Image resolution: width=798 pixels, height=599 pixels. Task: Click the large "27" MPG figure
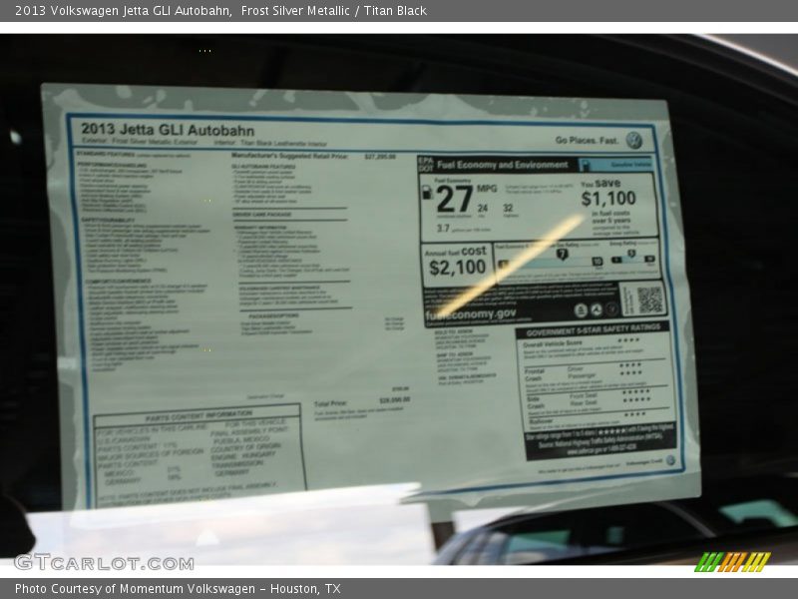[x=455, y=199]
